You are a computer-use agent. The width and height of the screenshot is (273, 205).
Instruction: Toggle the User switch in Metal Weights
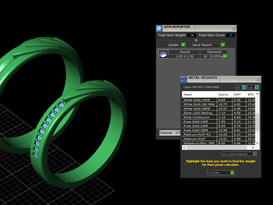(x=253, y=87)
